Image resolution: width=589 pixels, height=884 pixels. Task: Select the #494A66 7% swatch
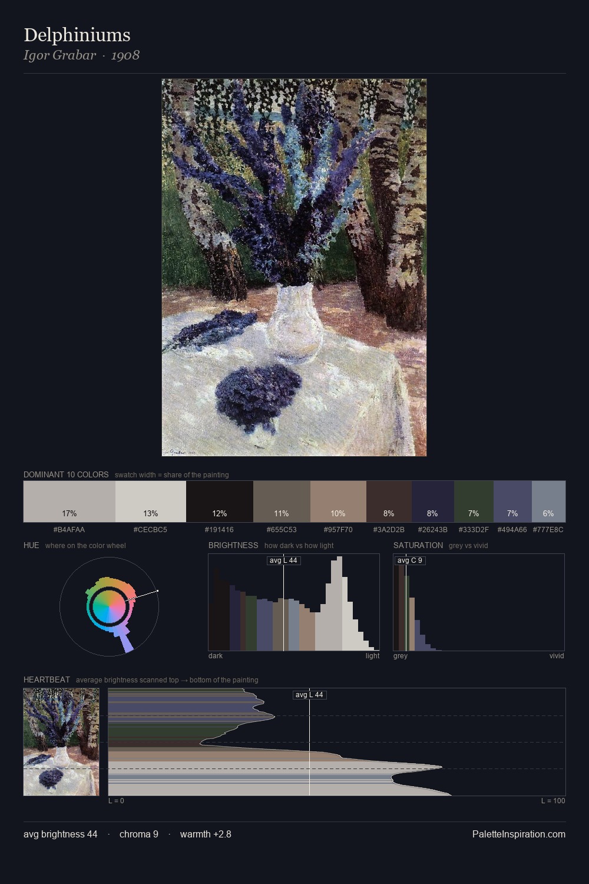tap(512, 502)
